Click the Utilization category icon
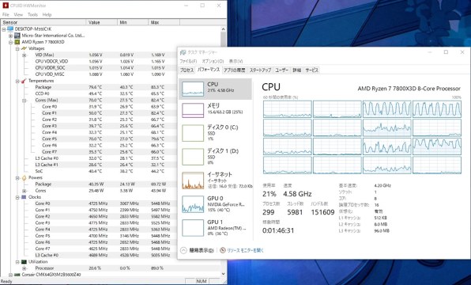This screenshot has height=285, width=471. pos(24,261)
